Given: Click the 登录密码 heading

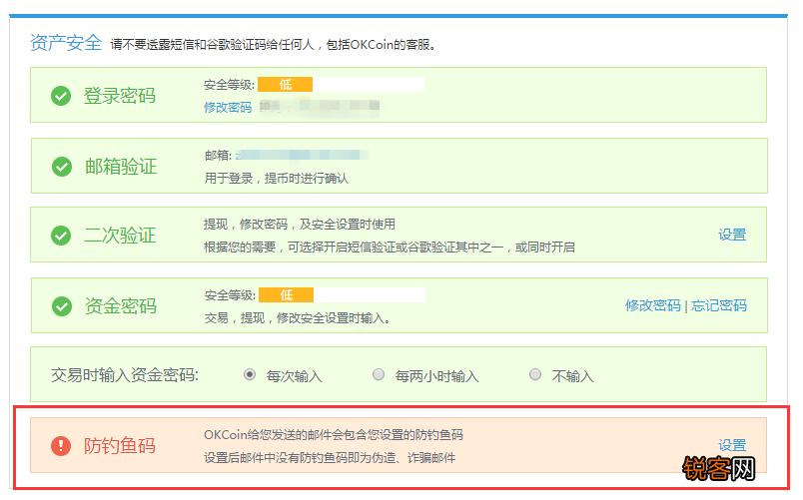Looking at the screenshot, I should coord(119,96).
